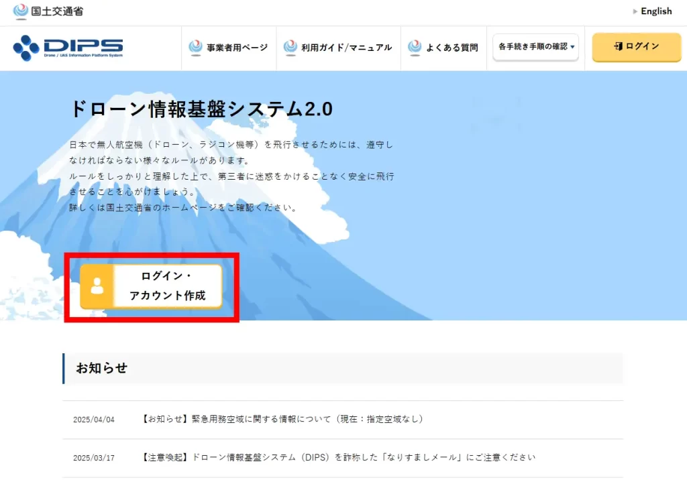
Task: Click the 国土交通省 emblem icon
Action: click(x=21, y=11)
